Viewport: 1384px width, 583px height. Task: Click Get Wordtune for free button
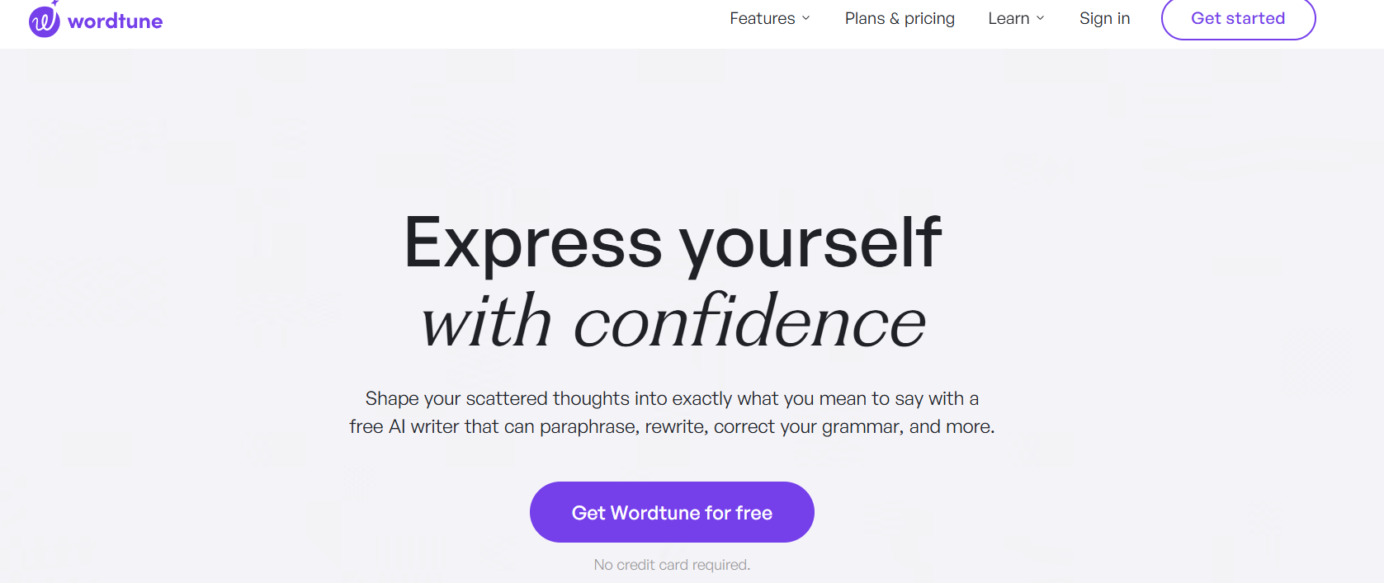tap(672, 512)
